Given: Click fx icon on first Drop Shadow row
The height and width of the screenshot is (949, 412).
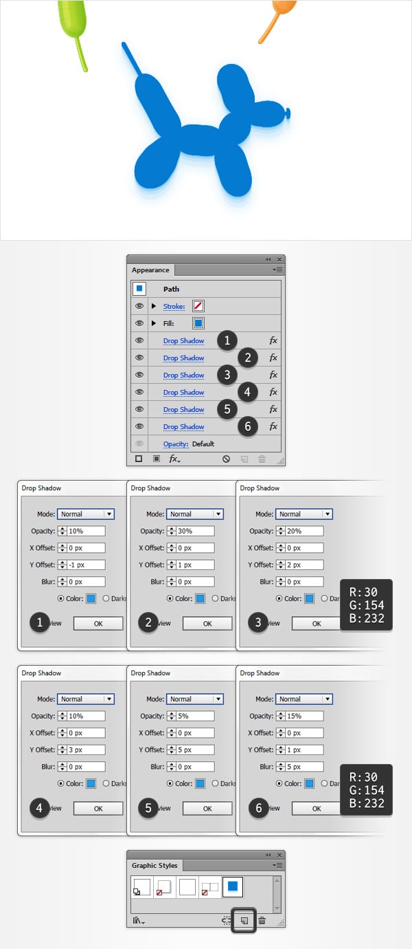Looking at the screenshot, I should (273, 340).
